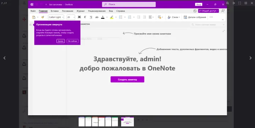Image resolution: width=255 pixels, height=128 pixels.
Task: Click the Поиск search box
Action: coord(129,4)
